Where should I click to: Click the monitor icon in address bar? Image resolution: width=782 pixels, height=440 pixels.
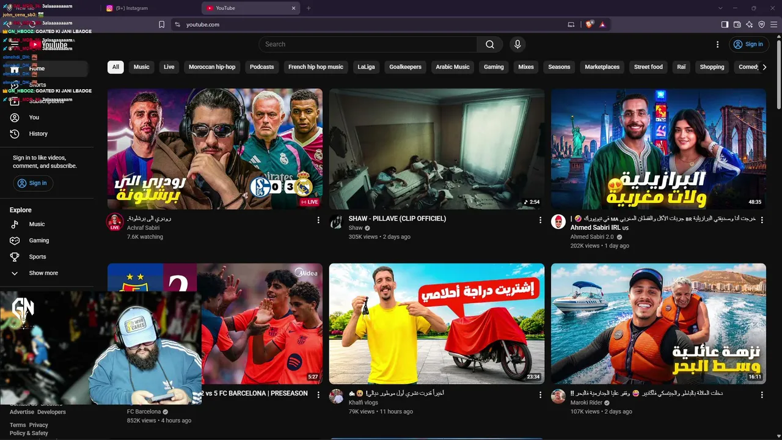[571, 24]
